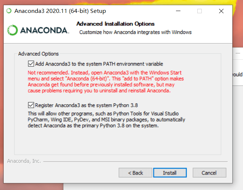Click the minimize dash of the background window

pos(238,53)
